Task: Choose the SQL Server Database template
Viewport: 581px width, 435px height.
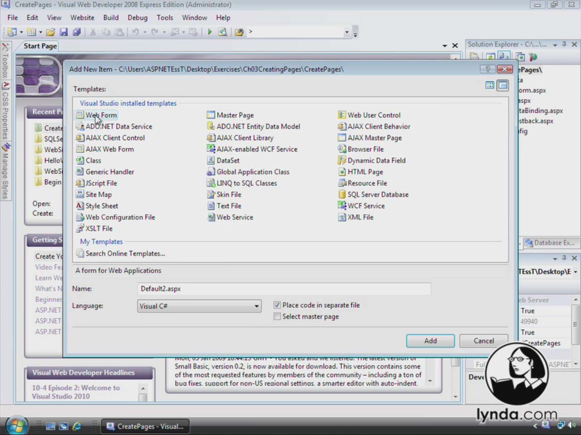Action: (x=374, y=195)
